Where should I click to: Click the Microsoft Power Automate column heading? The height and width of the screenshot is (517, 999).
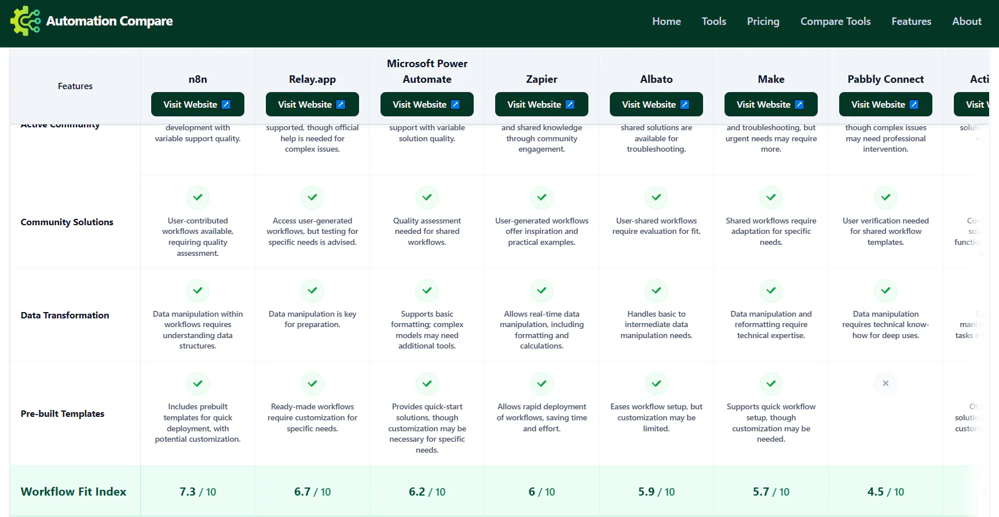click(x=427, y=71)
